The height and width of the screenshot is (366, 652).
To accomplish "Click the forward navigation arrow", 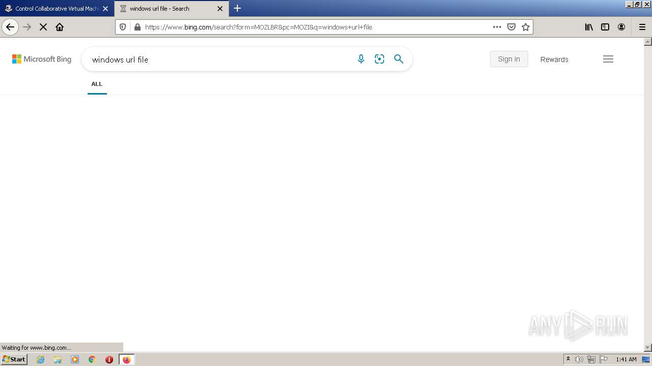I will click(x=28, y=27).
